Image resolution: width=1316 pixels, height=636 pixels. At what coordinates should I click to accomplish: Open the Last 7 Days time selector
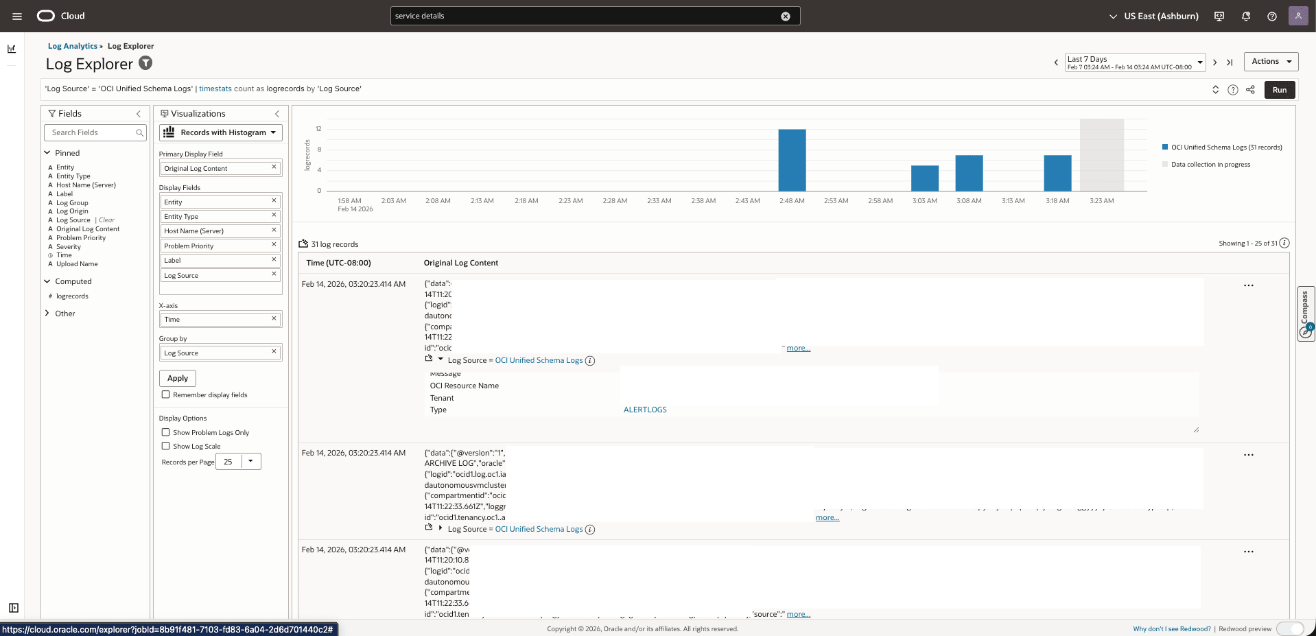(x=1135, y=62)
